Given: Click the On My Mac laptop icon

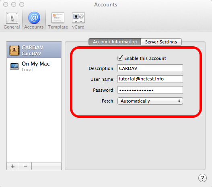Looking at the screenshot, I should (14, 66).
